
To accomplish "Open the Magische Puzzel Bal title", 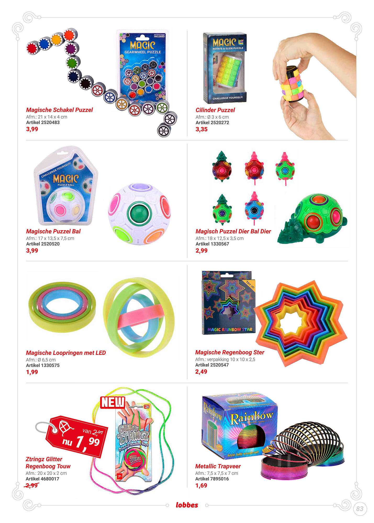I will [x=53, y=231].
